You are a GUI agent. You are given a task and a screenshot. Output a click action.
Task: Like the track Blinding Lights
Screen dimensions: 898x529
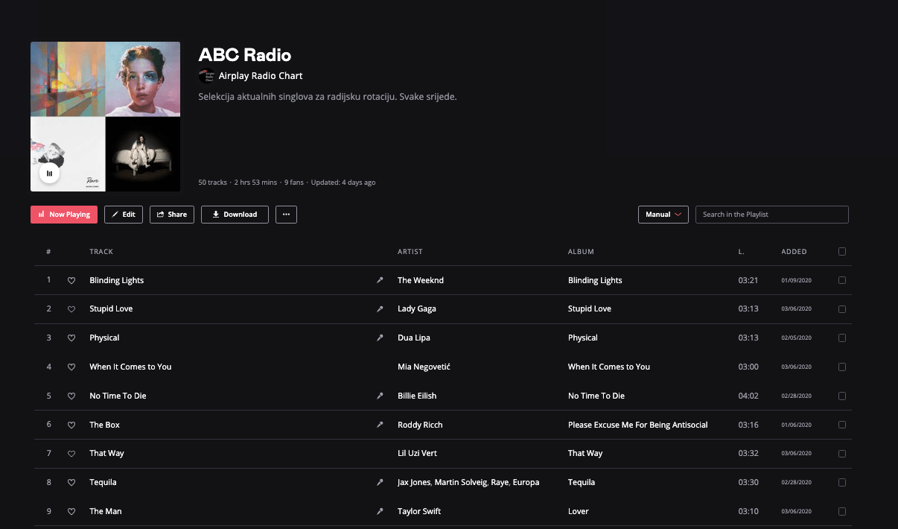(x=71, y=281)
